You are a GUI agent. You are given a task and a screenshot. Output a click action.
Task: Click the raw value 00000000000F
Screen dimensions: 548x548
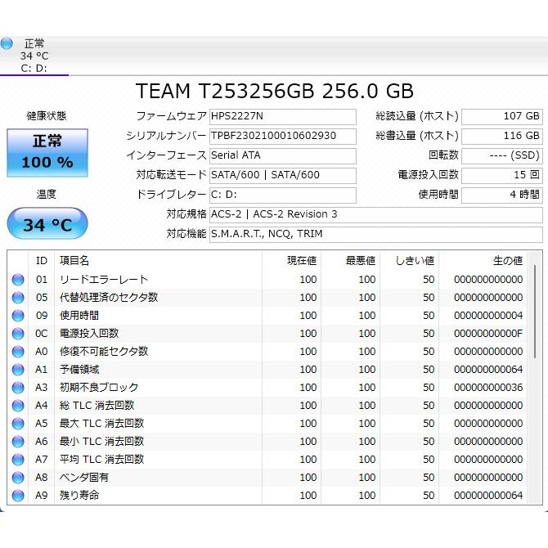tap(488, 334)
